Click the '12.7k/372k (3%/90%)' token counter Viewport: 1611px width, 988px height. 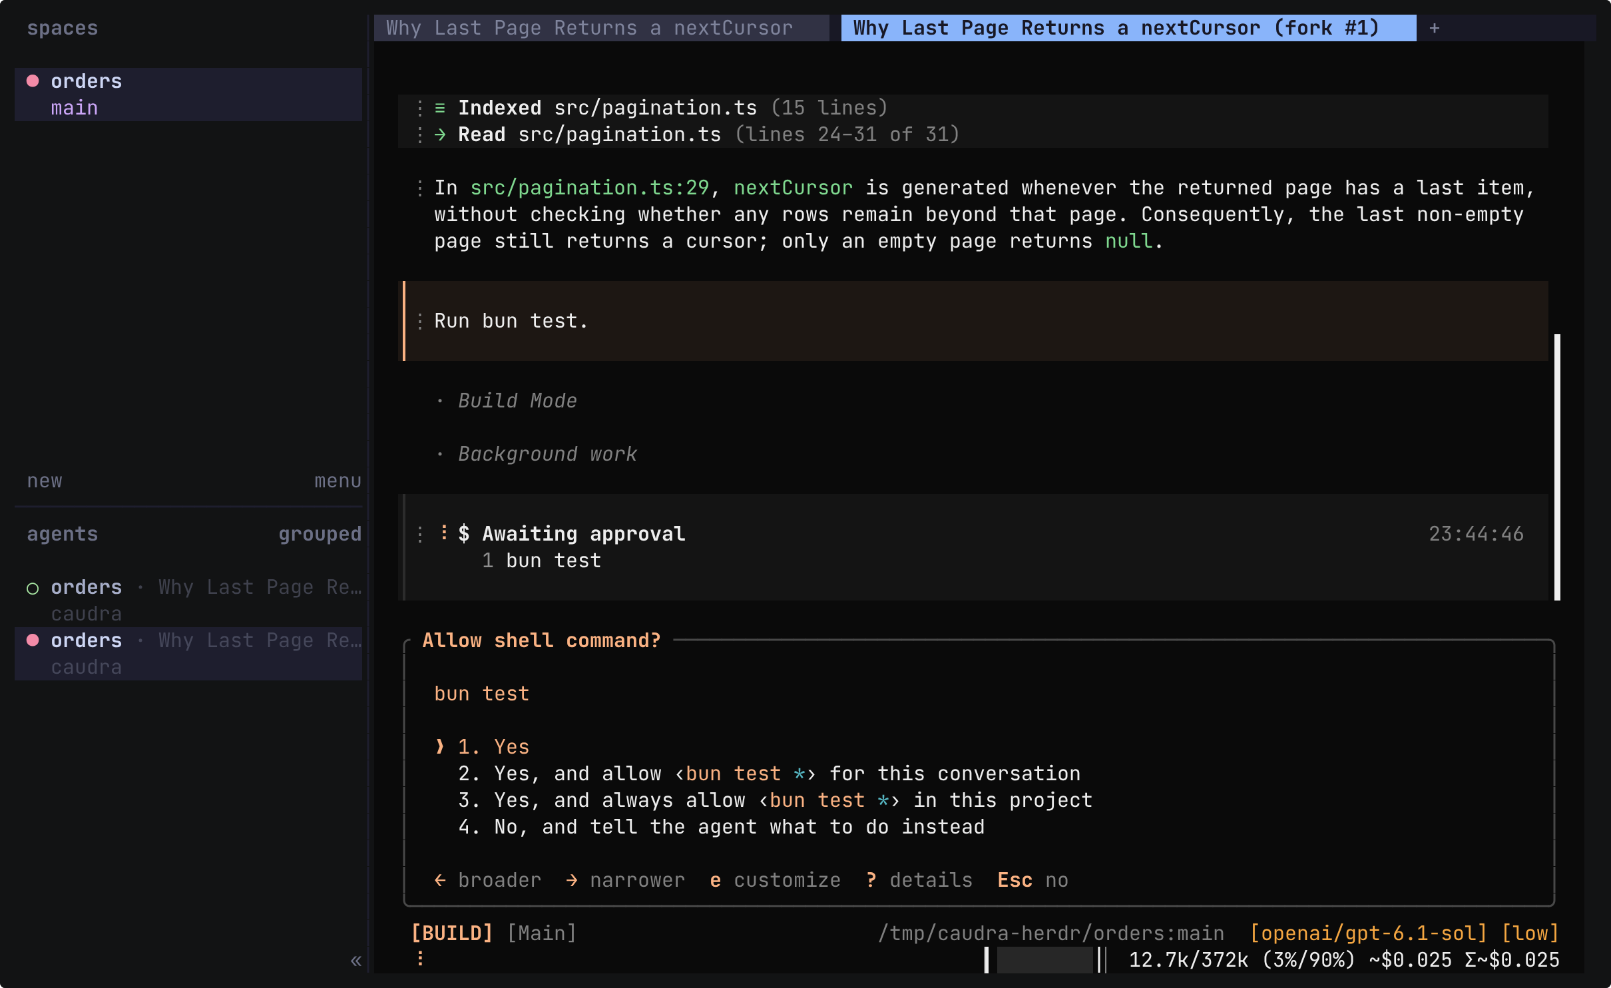pyautogui.click(x=1243, y=960)
